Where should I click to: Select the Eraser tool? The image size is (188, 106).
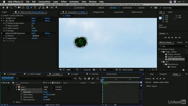click(x=47, y=8)
